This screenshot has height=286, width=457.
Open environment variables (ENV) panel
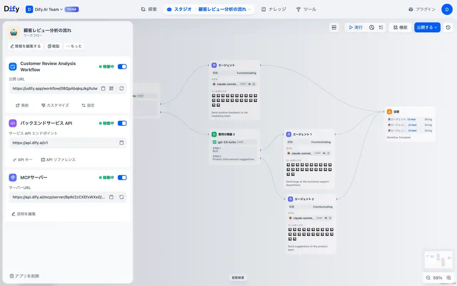(334, 28)
